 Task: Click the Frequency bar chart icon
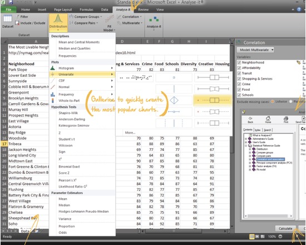pos(53,94)
